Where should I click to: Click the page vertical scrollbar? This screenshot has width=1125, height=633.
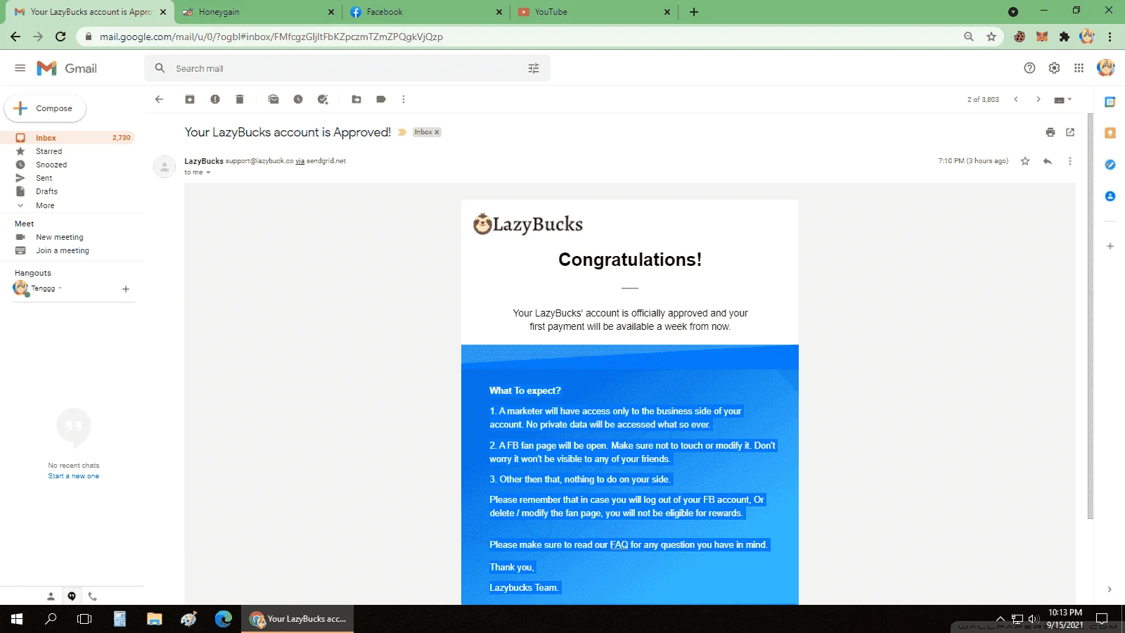tap(1091, 316)
